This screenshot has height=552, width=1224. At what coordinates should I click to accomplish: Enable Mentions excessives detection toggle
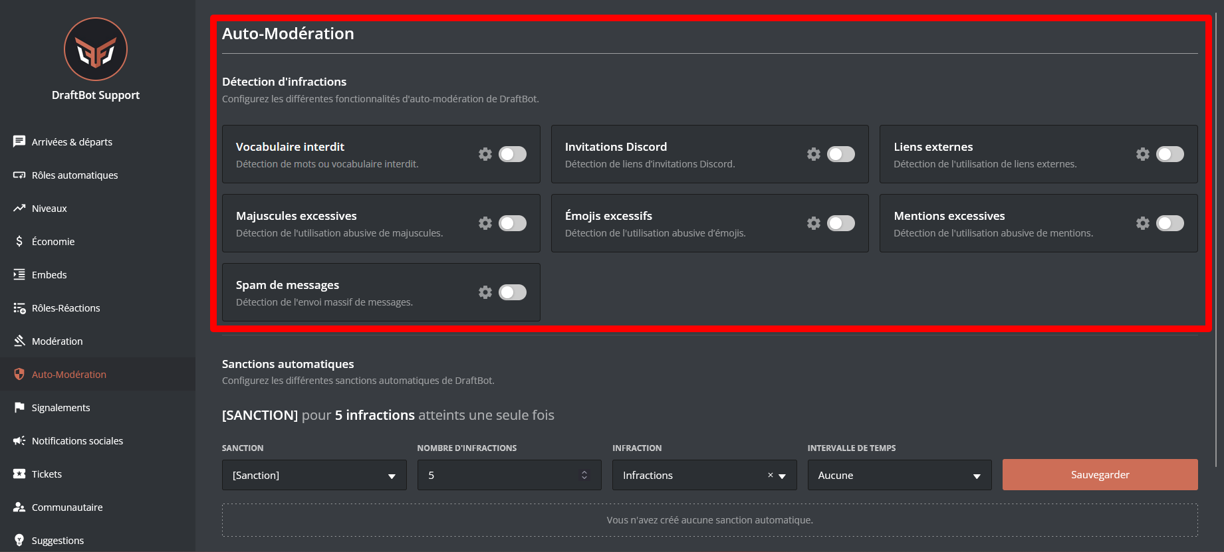coord(1170,223)
